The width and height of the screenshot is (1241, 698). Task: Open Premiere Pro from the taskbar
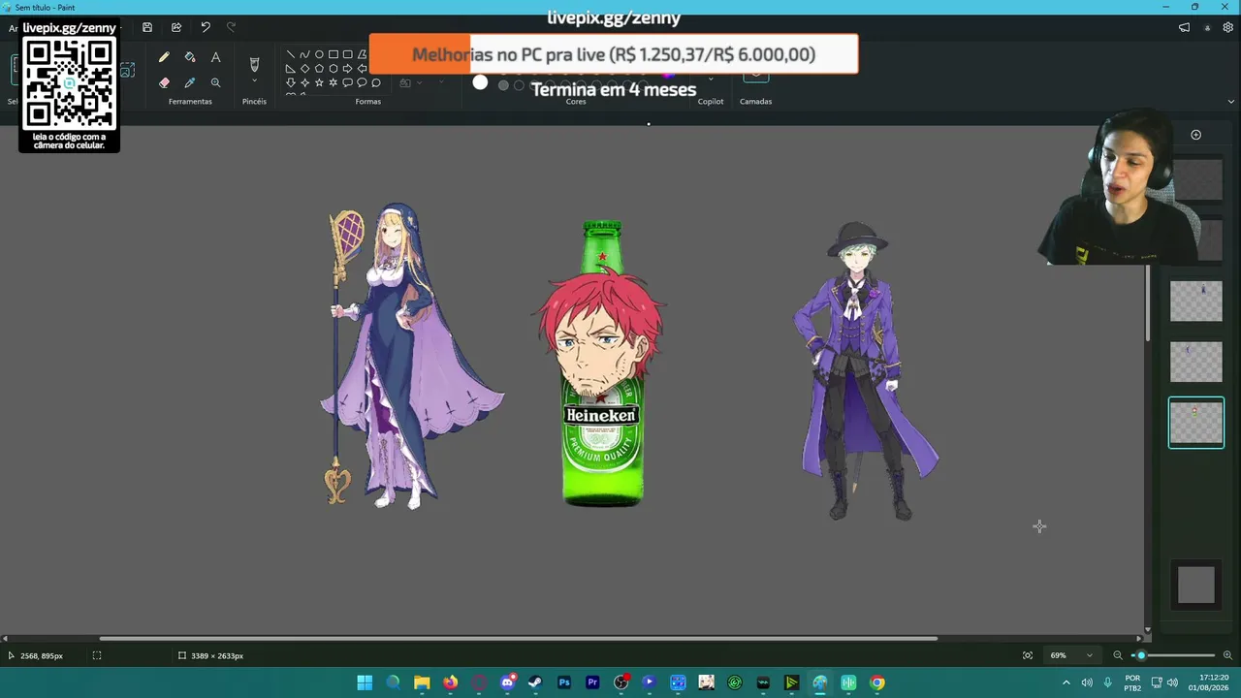(x=592, y=682)
